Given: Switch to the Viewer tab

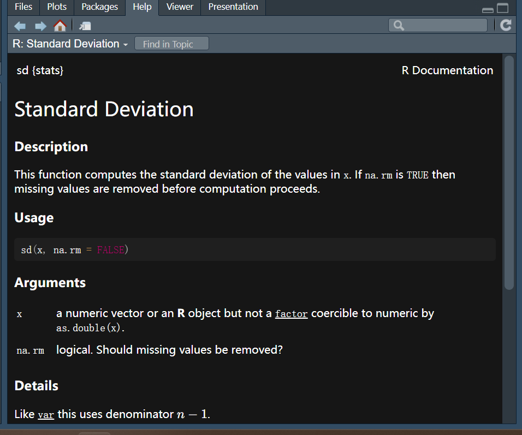Looking at the screenshot, I should [180, 7].
